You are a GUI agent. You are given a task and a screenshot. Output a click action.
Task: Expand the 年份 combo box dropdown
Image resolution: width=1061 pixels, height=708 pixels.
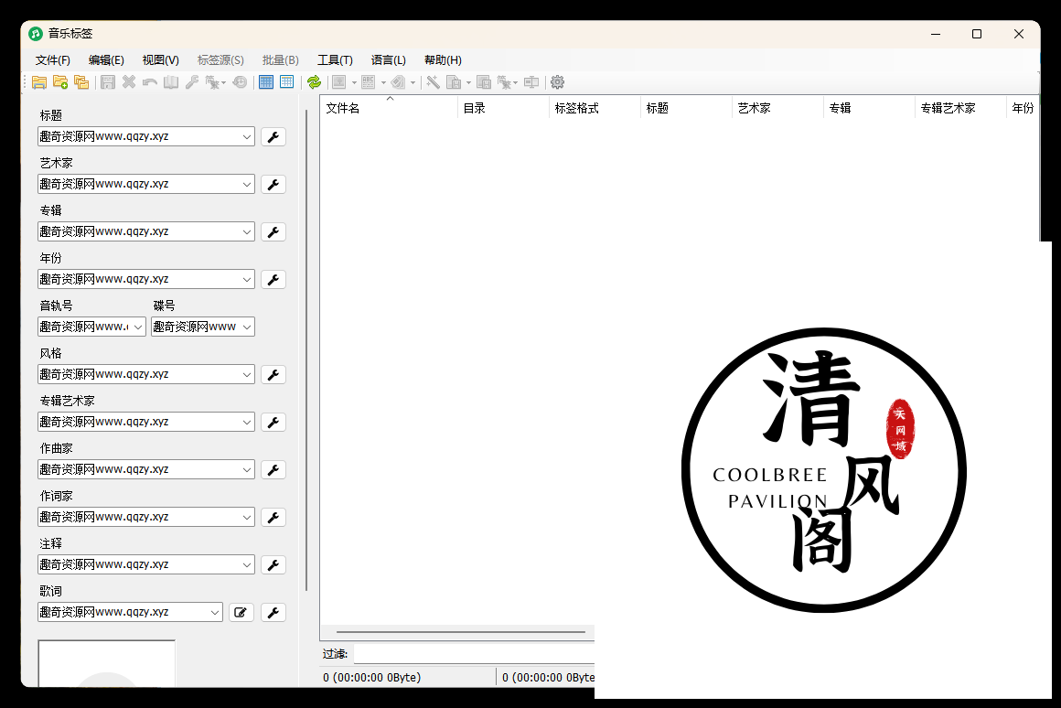click(246, 280)
